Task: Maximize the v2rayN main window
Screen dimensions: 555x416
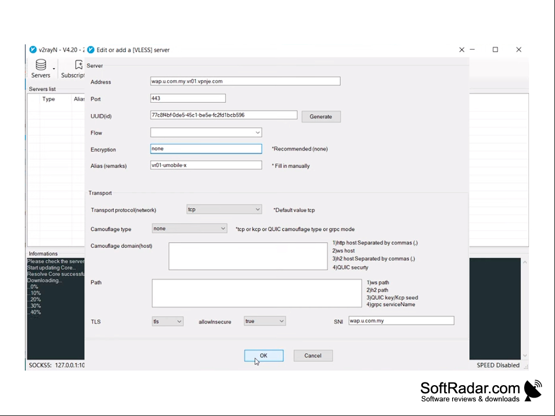Action: (495, 50)
